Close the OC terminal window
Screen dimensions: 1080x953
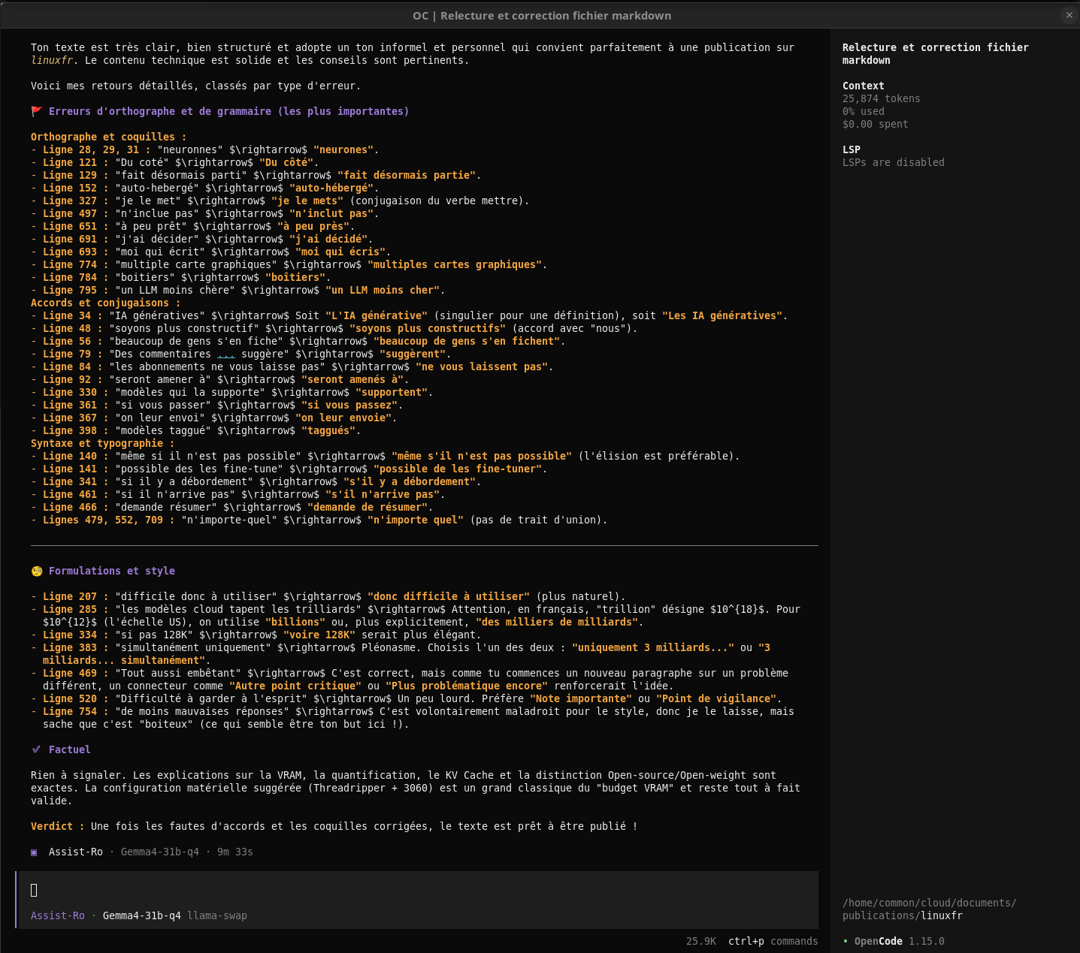(1069, 15)
